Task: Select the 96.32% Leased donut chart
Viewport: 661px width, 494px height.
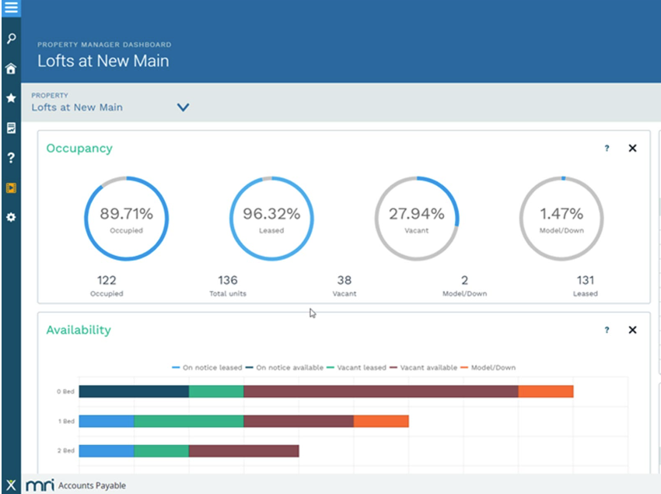Action: [270, 218]
